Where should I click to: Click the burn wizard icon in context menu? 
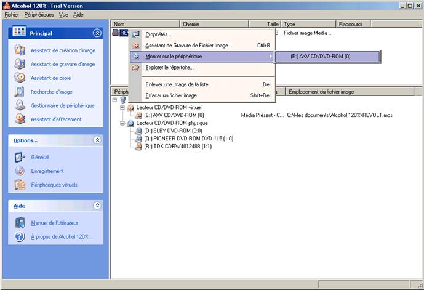[x=135, y=46]
